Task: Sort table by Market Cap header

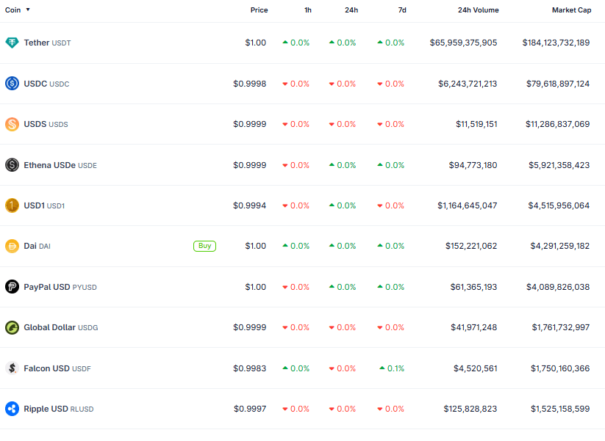Action: tap(571, 10)
